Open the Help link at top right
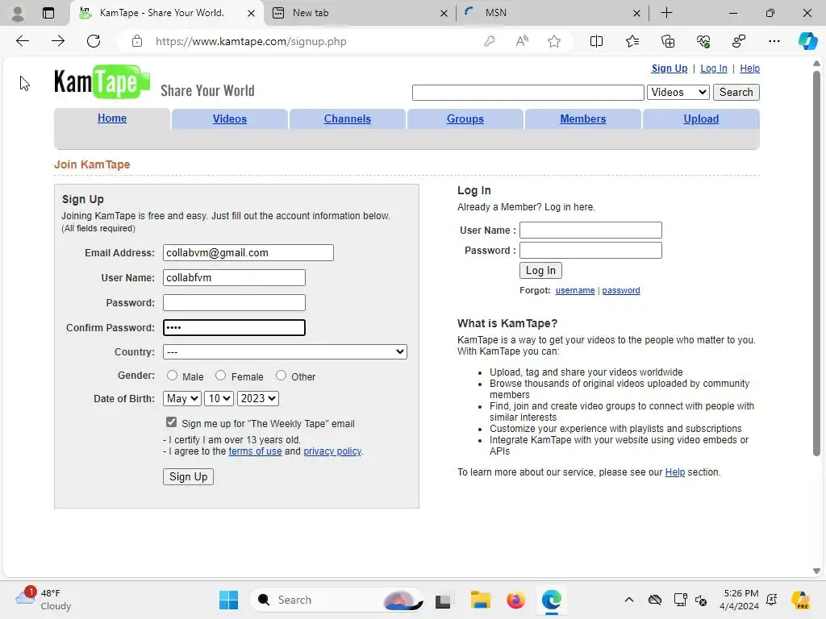826x619 pixels. click(749, 69)
